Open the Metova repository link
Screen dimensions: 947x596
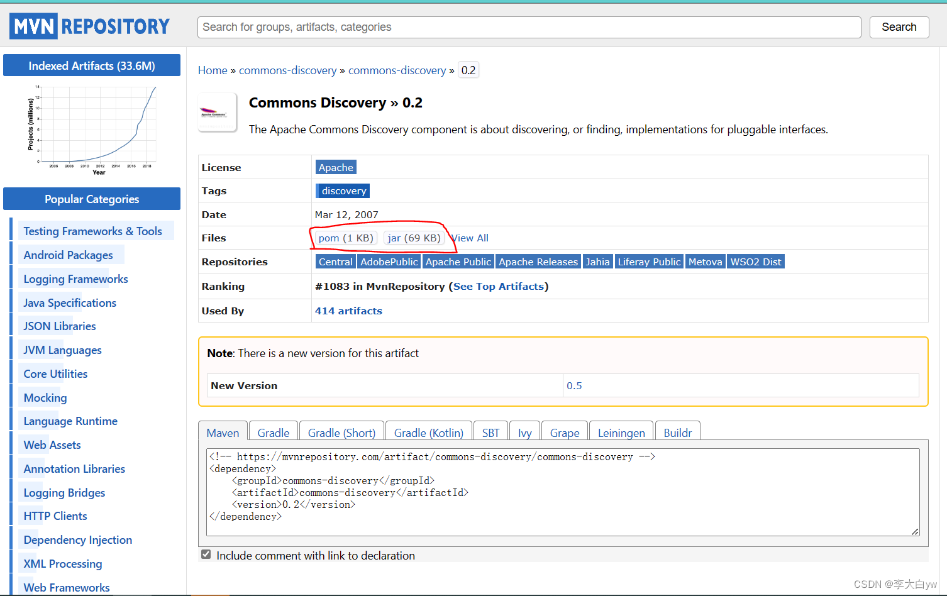coord(705,262)
